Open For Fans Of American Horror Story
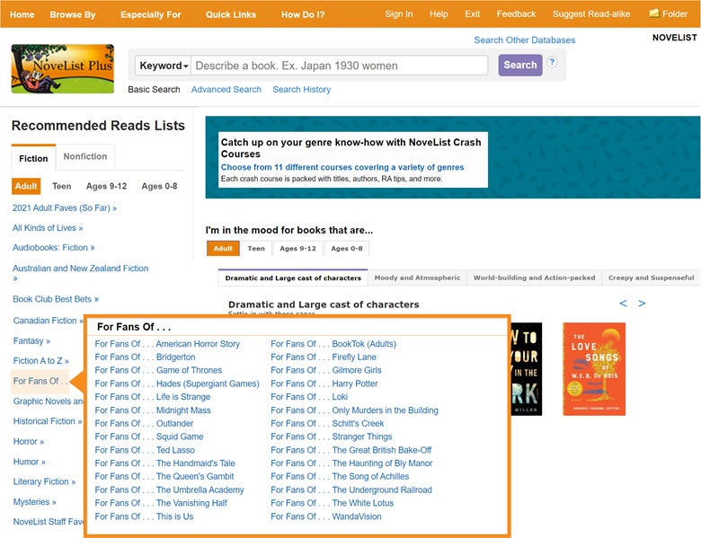The width and height of the screenshot is (701, 538). (167, 344)
